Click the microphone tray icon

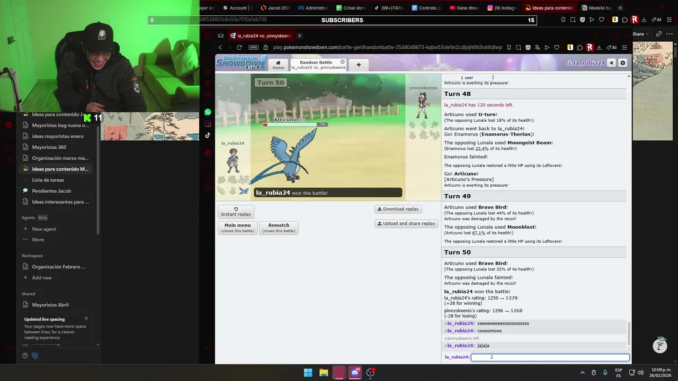click(605, 373)
